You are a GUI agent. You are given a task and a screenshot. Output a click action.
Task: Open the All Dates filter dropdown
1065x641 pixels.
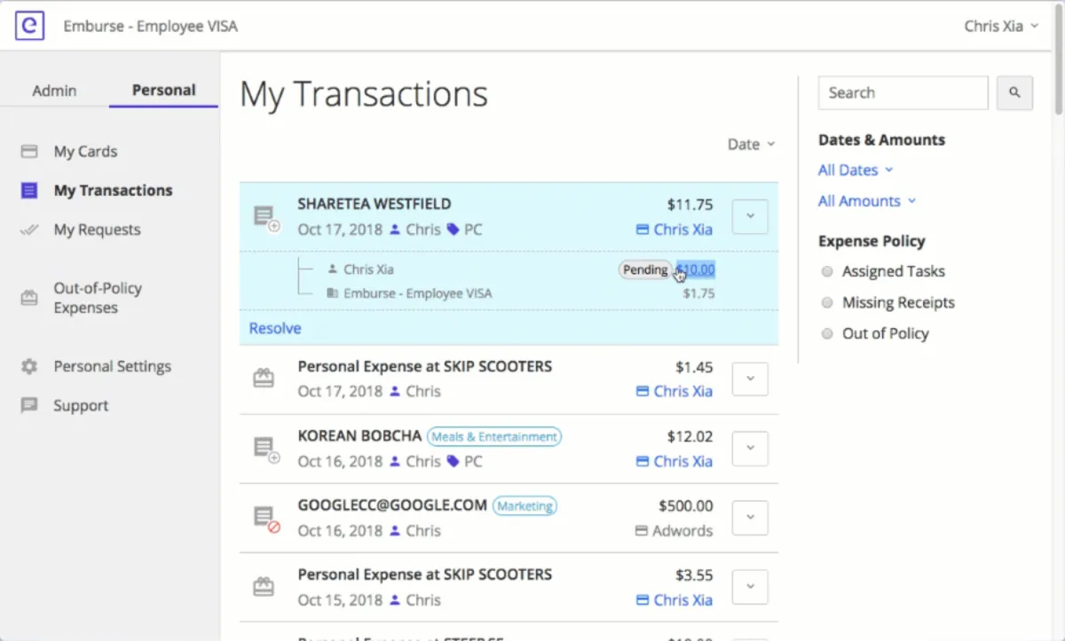[856, 170]
